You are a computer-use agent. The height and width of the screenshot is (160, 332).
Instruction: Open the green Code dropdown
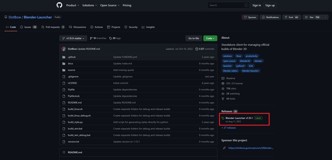(210, 38)
